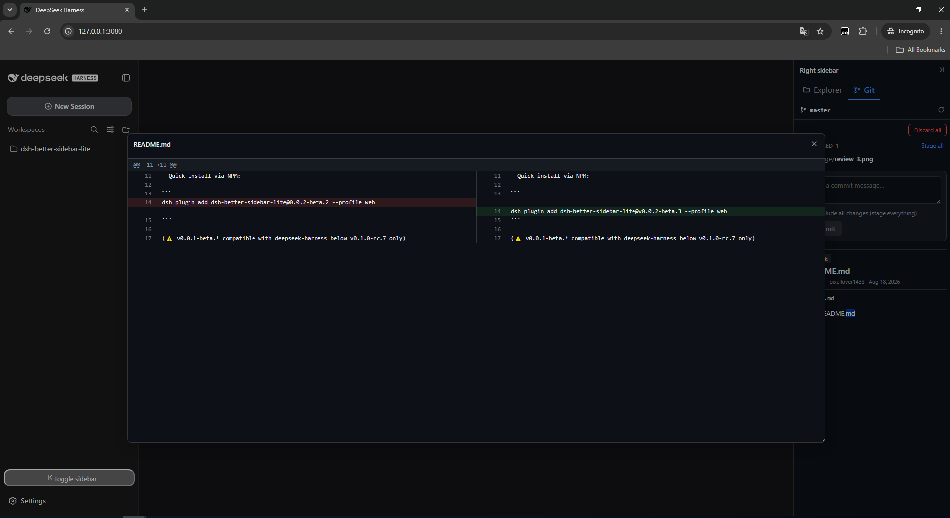Click the hunk header "@@ -11 +11 @@"
This screenshot has height=518, width=950.
pos(155,165)
